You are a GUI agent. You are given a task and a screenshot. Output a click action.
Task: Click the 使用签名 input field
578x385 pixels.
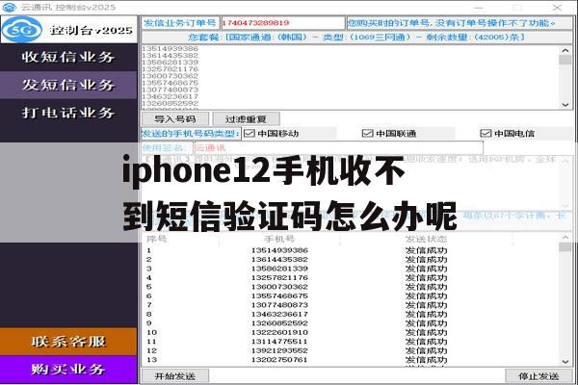coord(339,148)
